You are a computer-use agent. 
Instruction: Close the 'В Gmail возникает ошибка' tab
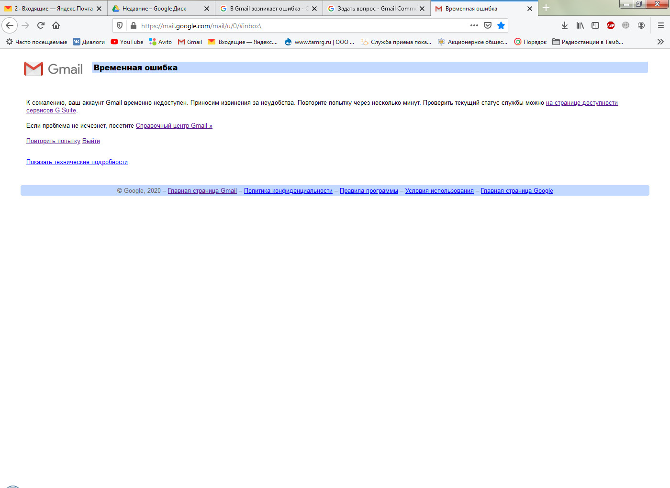click(x=314, y=9)
